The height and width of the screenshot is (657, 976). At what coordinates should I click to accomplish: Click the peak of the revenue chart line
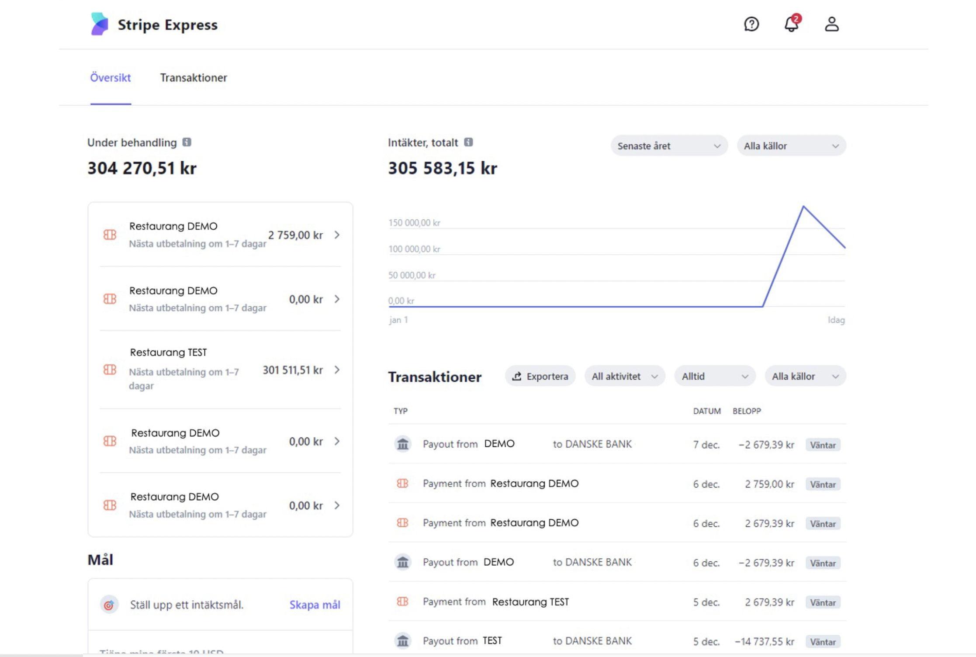click(x=803, y=207)
